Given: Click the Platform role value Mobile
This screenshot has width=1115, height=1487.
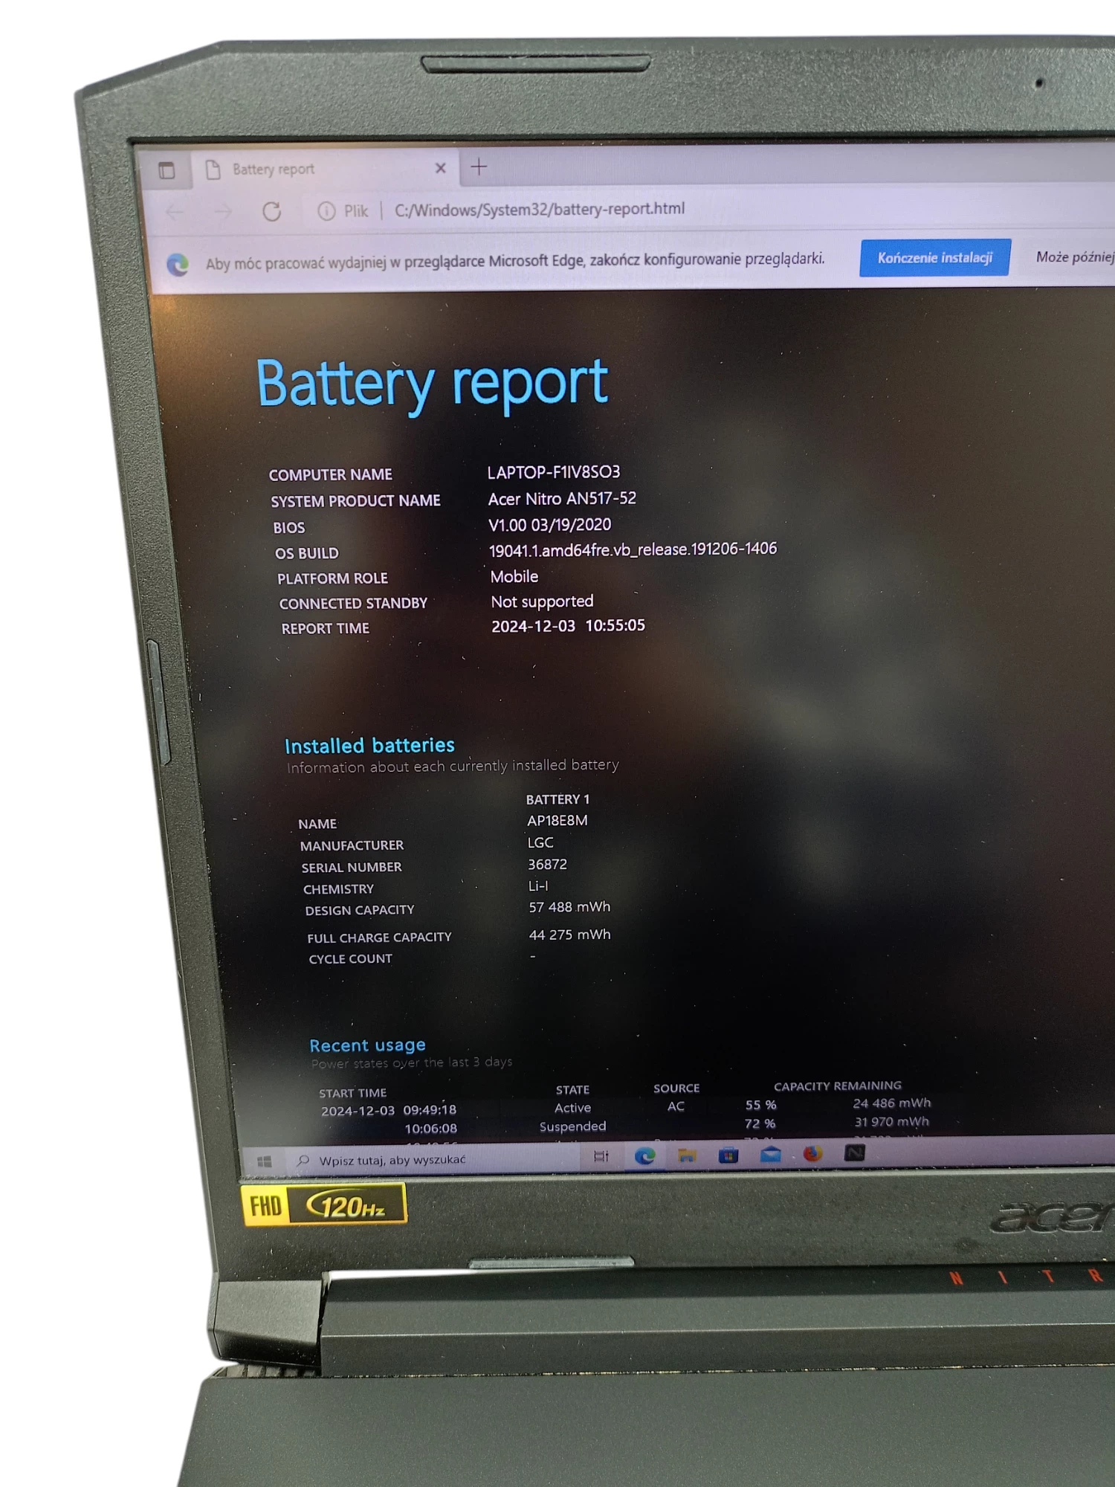Looking at the screenshot, I should 514,577.
